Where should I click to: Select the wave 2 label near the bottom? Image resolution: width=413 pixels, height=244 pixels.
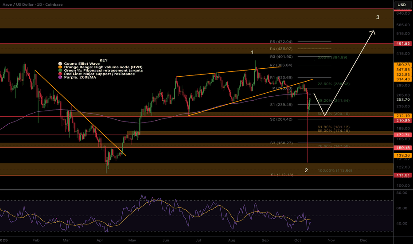[306, 170]
